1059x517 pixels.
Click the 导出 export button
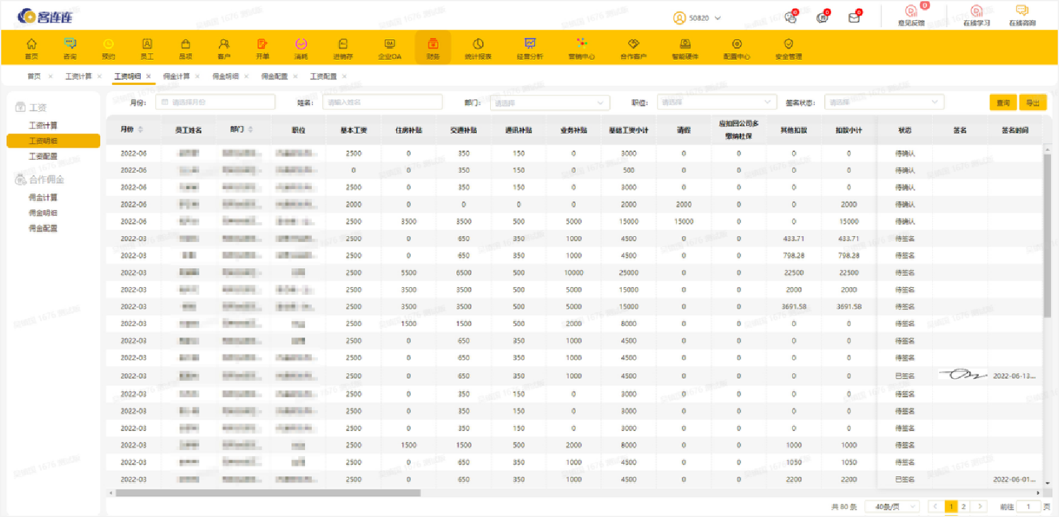click(1033, 103)
